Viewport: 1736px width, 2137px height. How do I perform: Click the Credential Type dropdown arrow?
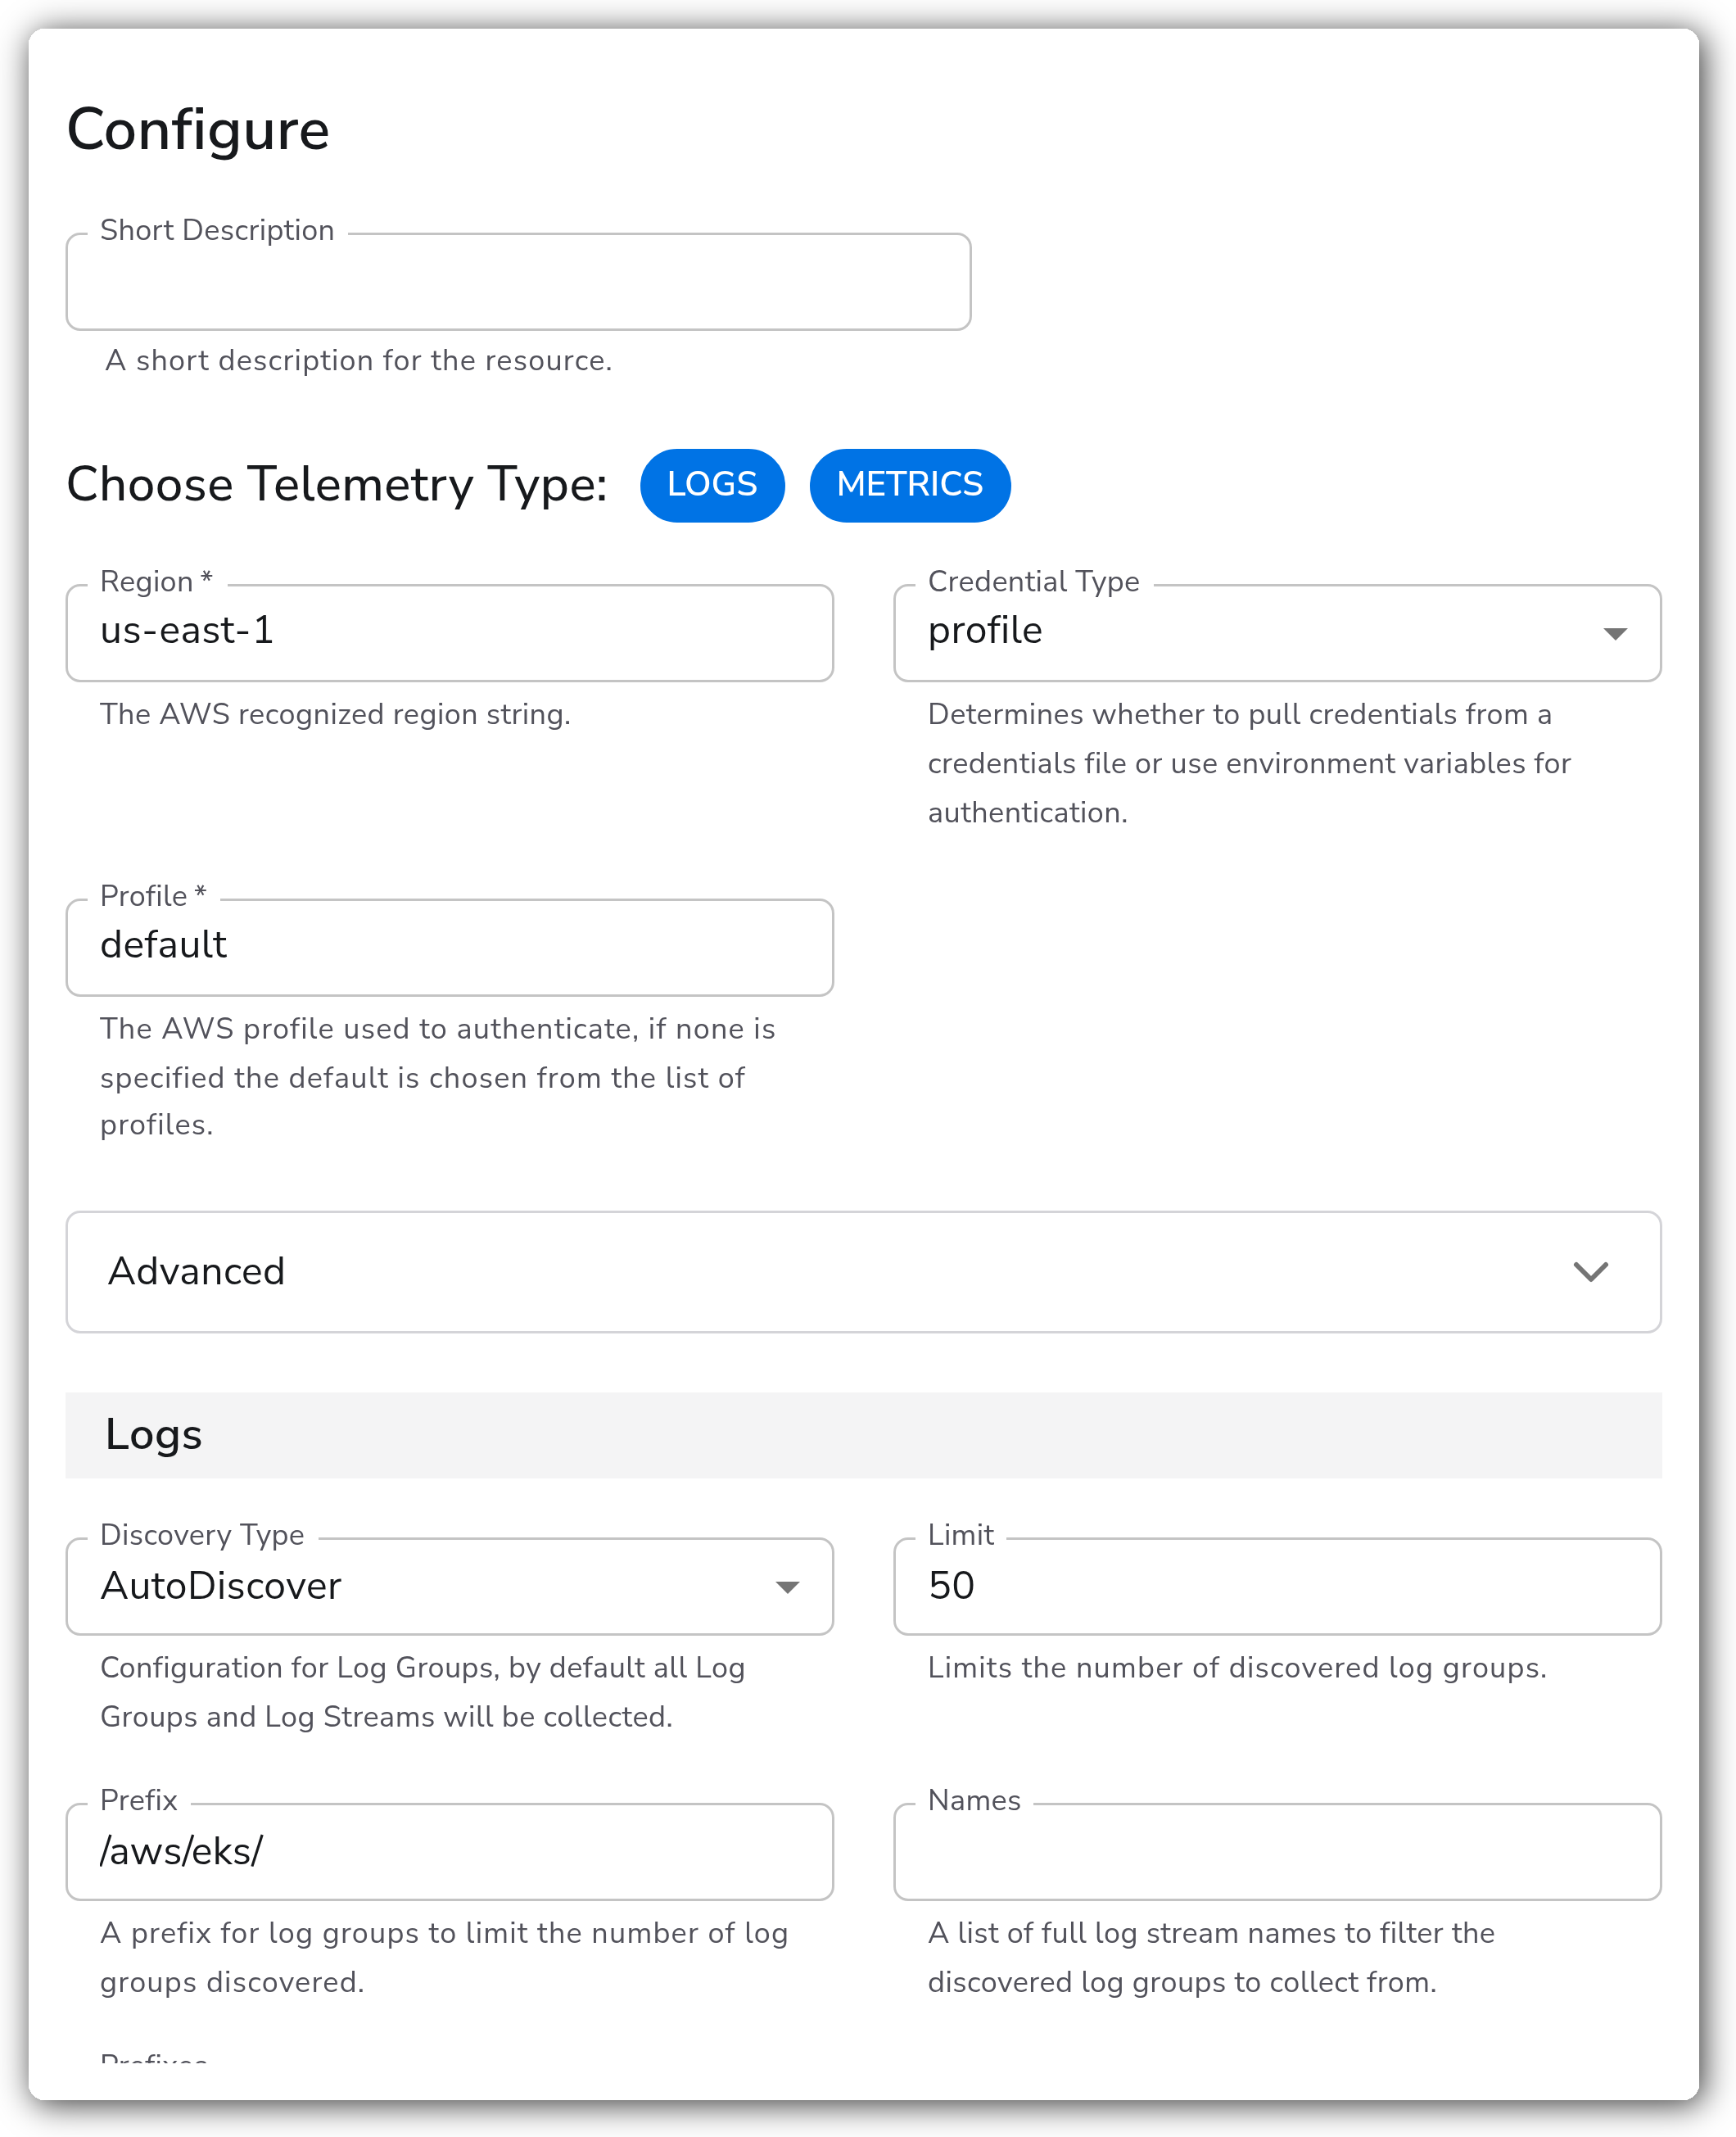(1615, 634)
